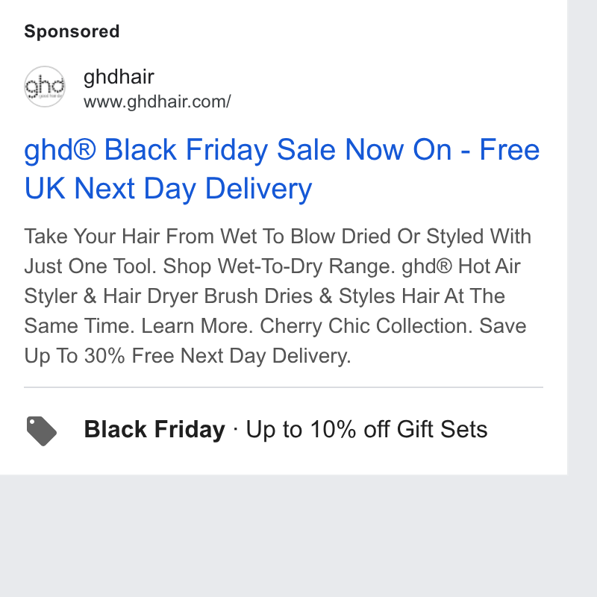Click the bold Black Friday promotion label
The image size is (597, 597).
coord(154,430)
